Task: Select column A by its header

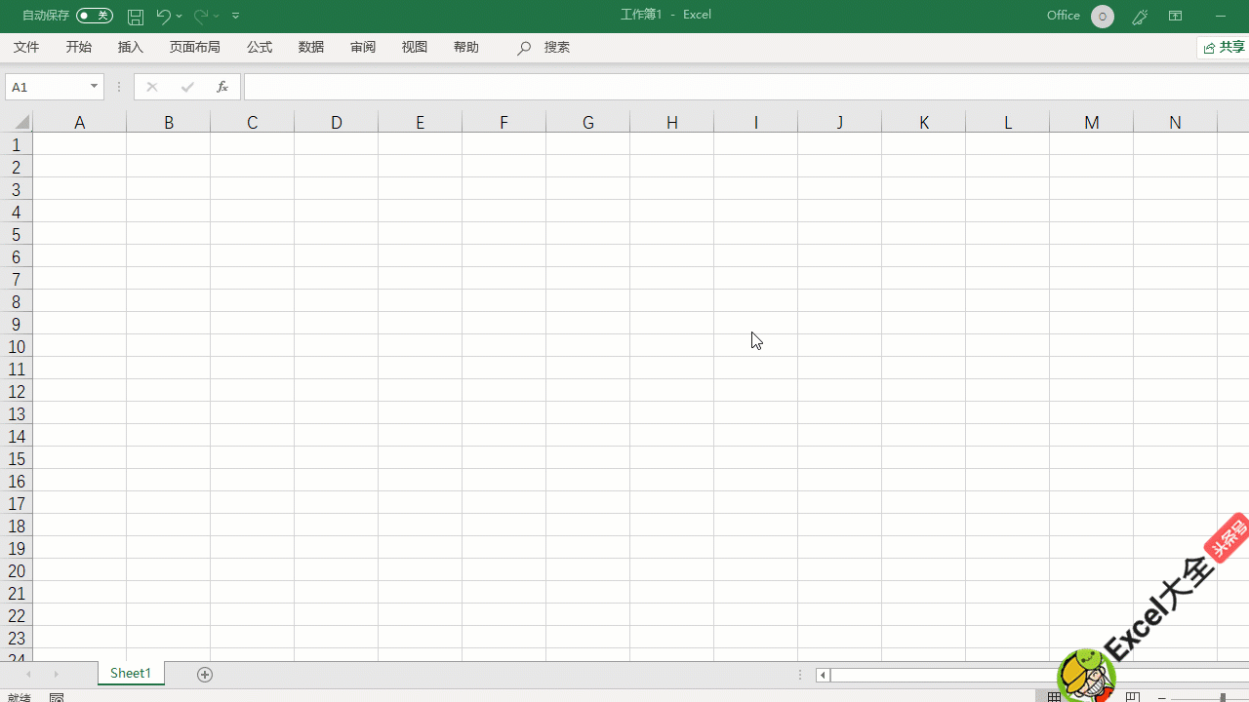Action: coord(79,122)
